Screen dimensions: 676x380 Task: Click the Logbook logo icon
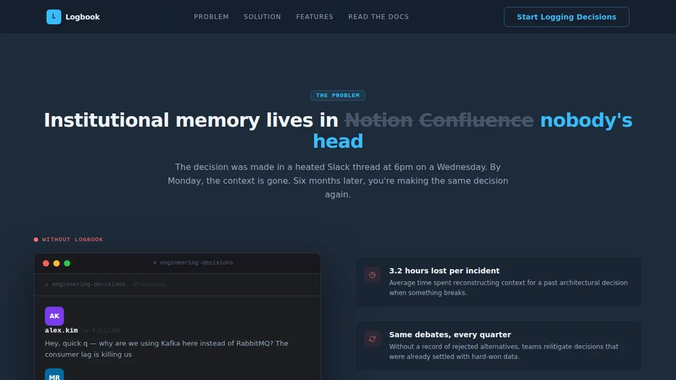click(x=54, y=17)
